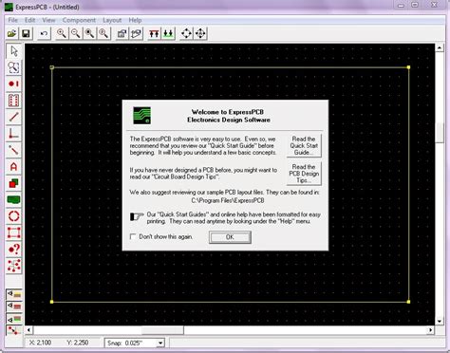This screenshot has width=450, height=353.
Task: Click the third magnifier icon in top toolbar
Action: coord(89,33)
